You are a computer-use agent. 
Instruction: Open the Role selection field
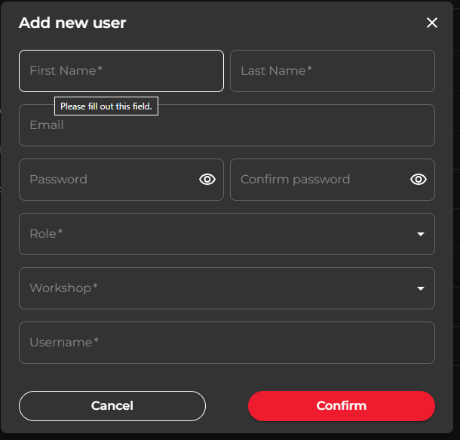pos(227,234)
